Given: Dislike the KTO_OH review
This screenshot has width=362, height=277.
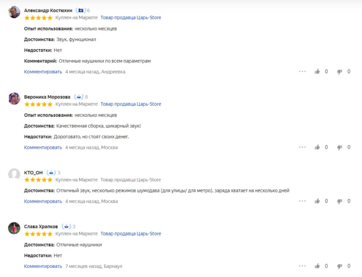Looking at the screenshot, I should [340, 201].
